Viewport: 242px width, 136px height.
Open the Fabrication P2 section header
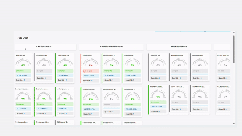[179, 47]
